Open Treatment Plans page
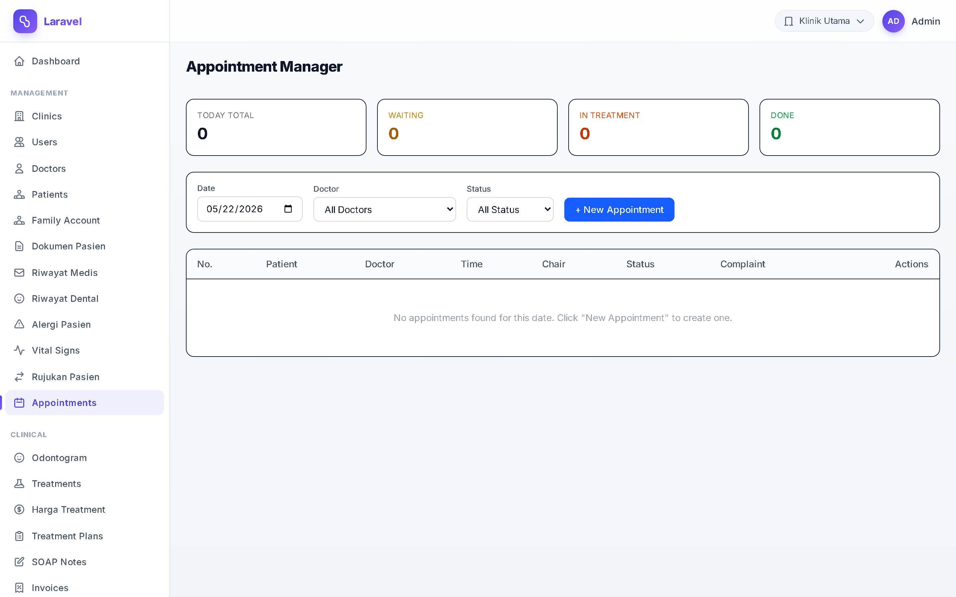Screen dimensions: 956x597 85,536
